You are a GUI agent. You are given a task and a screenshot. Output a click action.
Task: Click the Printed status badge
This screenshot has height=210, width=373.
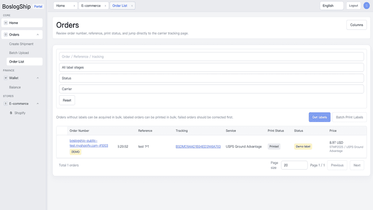click(274, 146)
